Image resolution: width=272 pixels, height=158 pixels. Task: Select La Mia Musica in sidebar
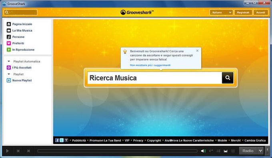click(22, 30)
